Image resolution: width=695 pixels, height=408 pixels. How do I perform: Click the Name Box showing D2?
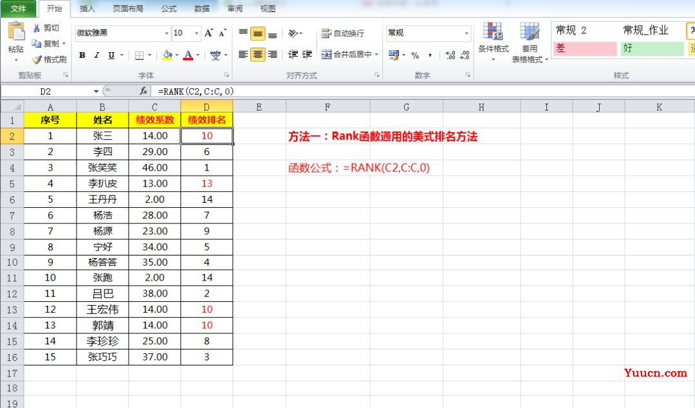click(46, 91)
